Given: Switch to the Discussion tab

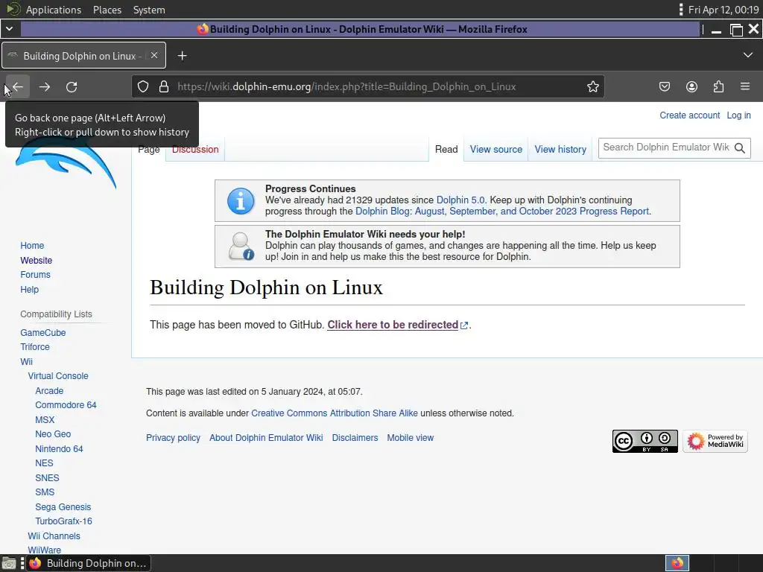Looking at the screenshot, I should tap(195, 149).
